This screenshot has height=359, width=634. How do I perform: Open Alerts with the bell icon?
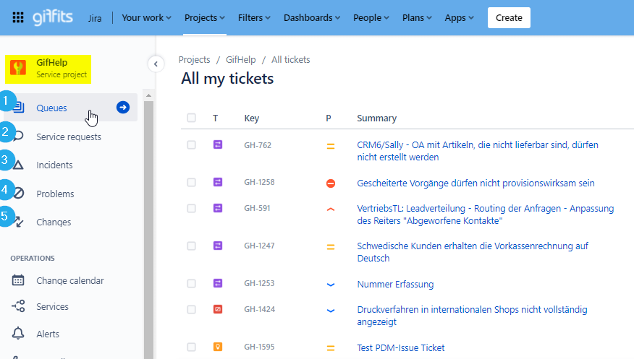point(48,334)
